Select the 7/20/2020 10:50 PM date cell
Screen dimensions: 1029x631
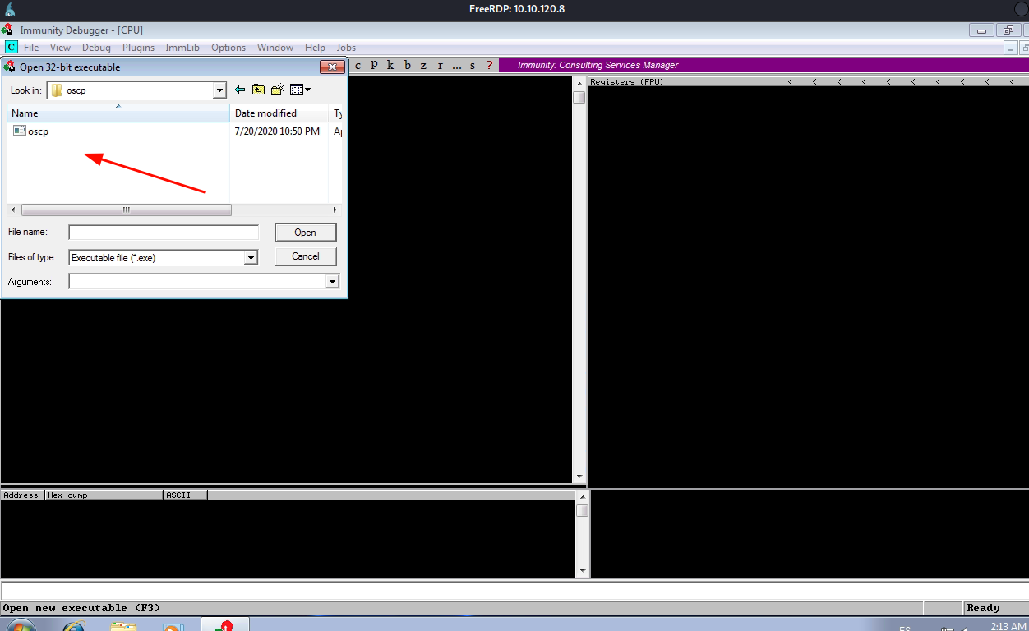click(277, 131)
